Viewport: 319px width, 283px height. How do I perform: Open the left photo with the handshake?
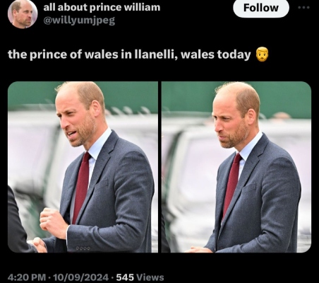click(x=83, y=167)
